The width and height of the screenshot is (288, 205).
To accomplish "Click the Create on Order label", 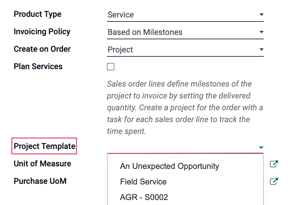I will [42, 49].
